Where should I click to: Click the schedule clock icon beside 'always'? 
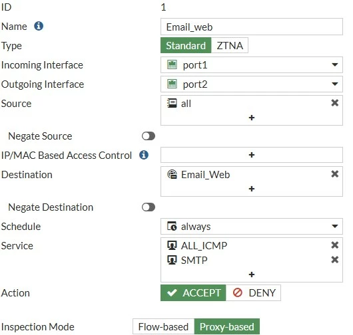172,226
